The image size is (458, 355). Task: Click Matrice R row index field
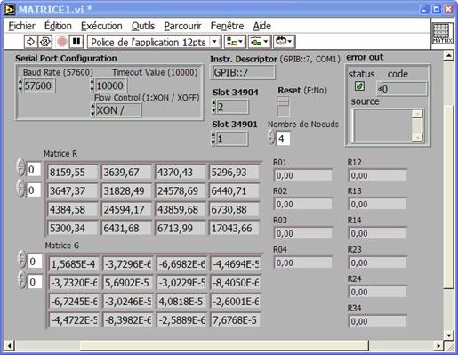pyautogui.click(x=34, y=169)
